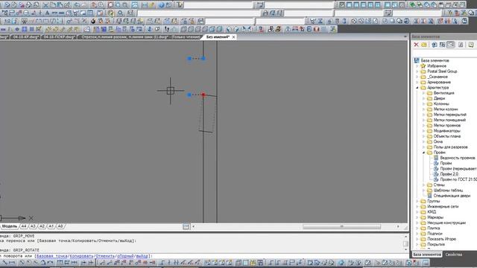Select the Вентиляция folder
The image size is (477, 268).
[x=444, y=93]
